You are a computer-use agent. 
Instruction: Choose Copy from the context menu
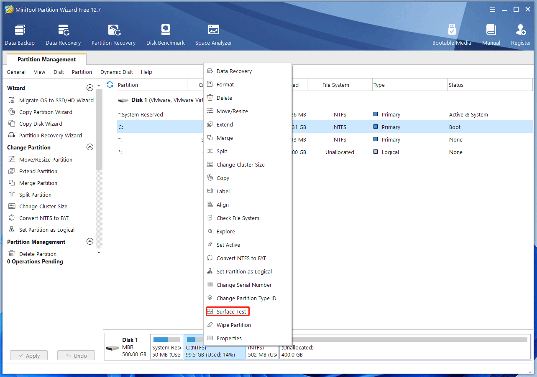248,178
